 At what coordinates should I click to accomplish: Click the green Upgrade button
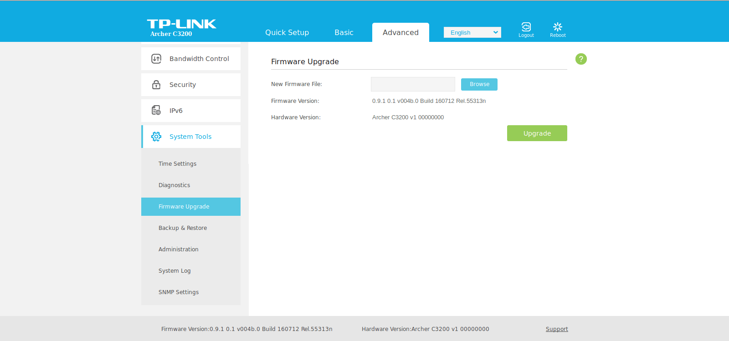[537, 133]
